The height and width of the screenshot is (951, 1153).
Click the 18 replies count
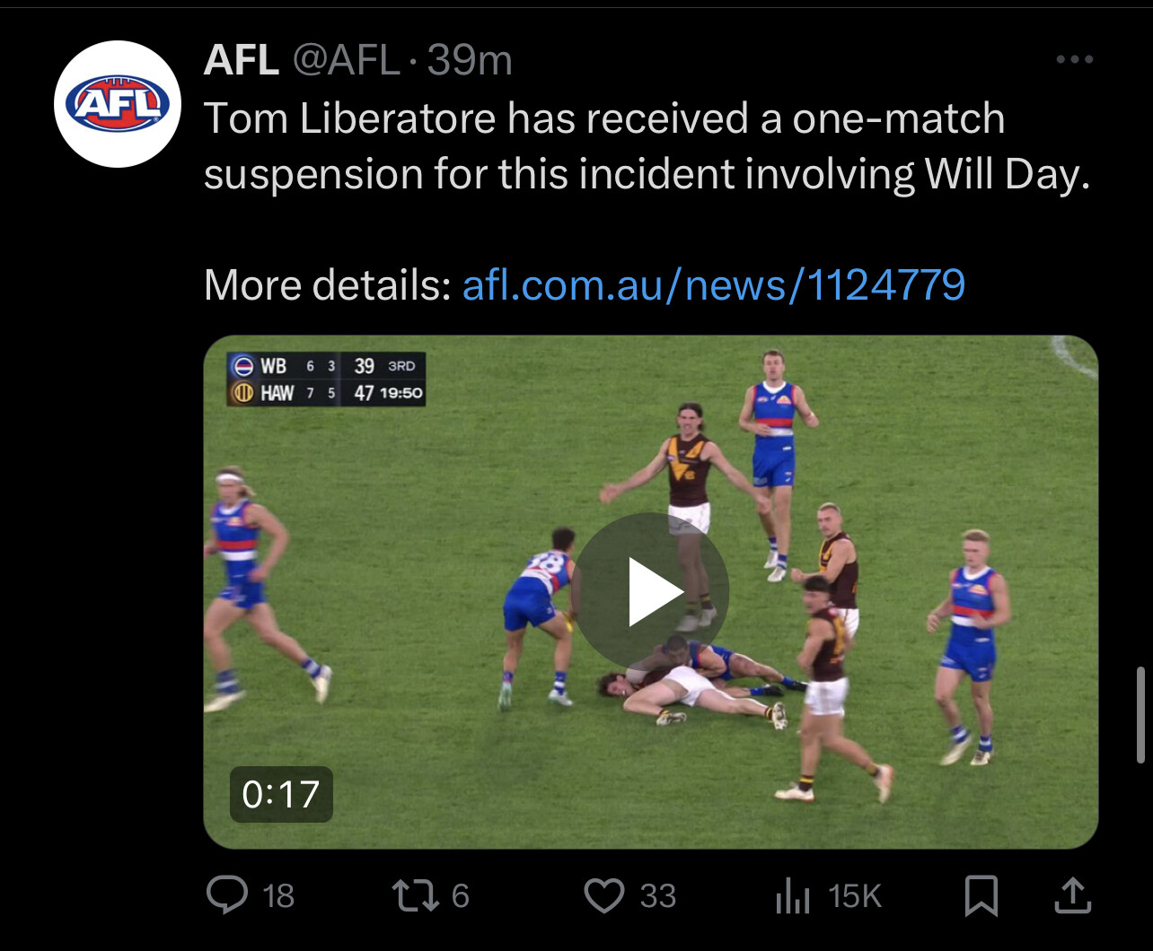coord(278,896)
